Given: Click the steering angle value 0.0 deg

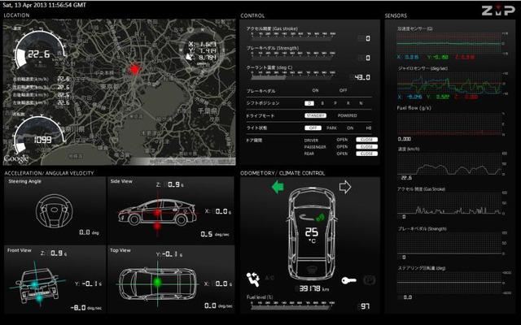Looking at the screenshot, I should coord(89,232).
